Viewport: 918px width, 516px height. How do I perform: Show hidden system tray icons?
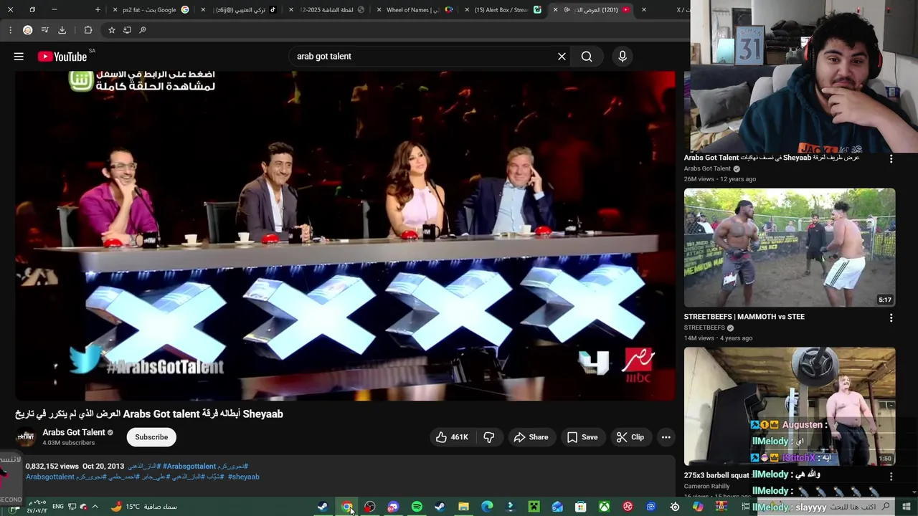coord(95,507)
